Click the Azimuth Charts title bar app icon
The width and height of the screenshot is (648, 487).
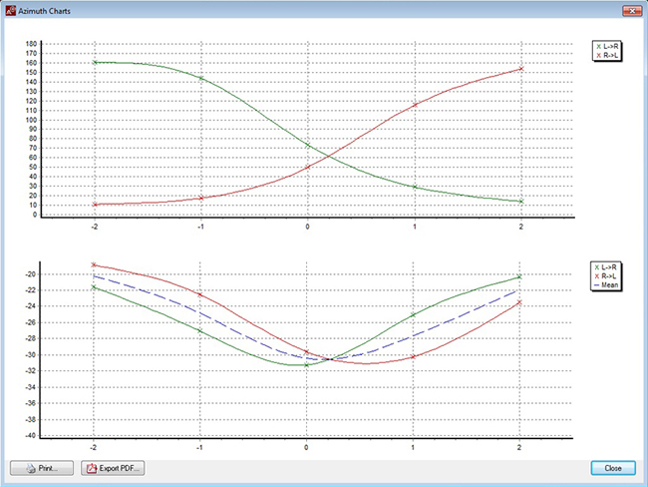pyautogui.click(x=11, y=9)
